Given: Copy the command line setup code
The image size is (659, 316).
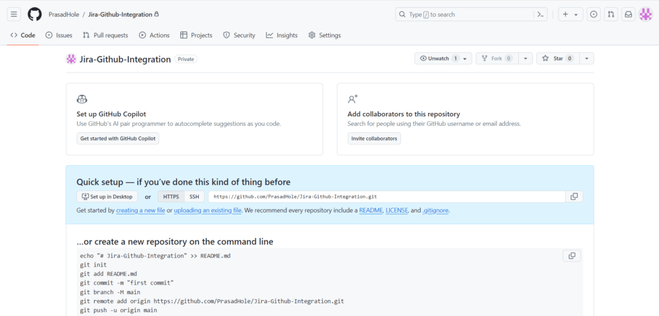Looking at the screenshot, I should 571,256.
